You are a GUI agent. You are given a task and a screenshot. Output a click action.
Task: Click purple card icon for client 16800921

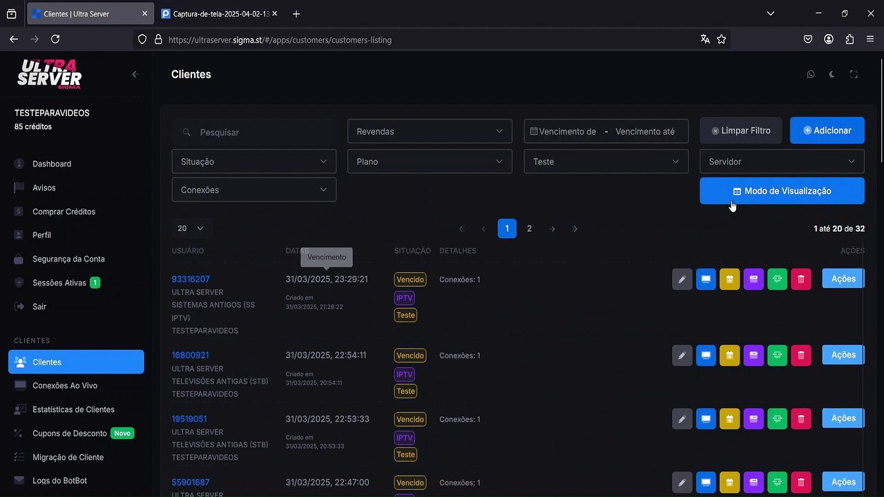753,355
